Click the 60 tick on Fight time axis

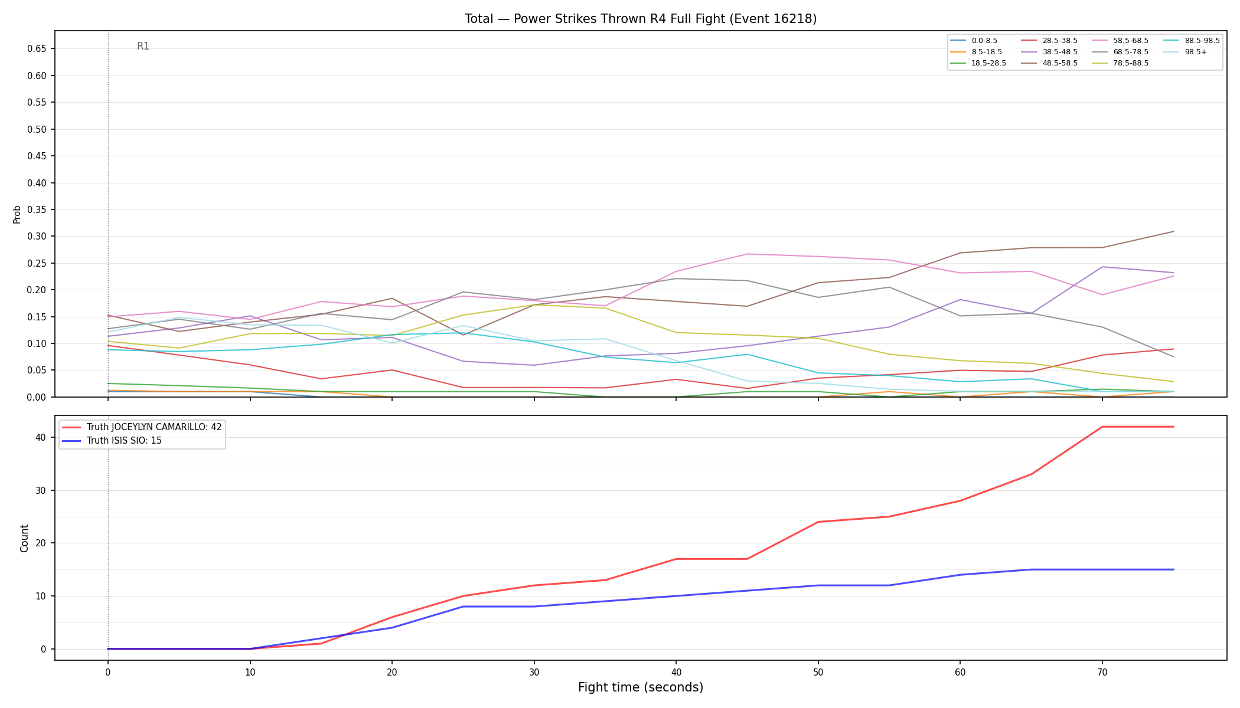coord(960,671)
